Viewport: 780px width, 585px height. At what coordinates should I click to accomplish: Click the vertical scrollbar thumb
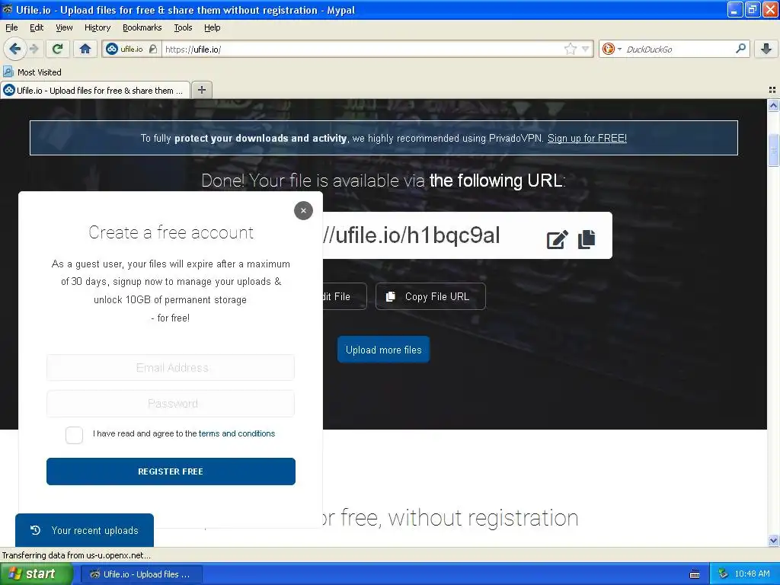tap(773, 150)
